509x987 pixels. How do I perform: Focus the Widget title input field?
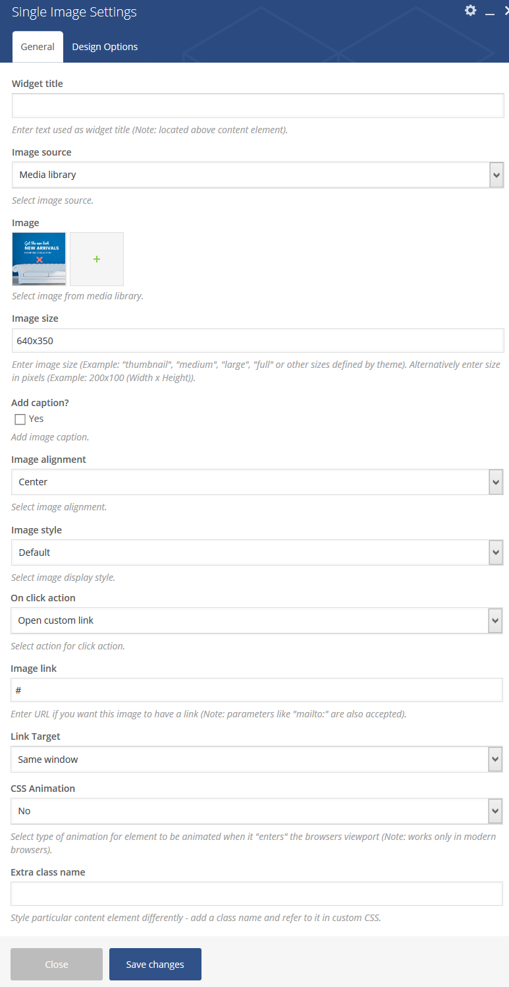coord(258,105)
